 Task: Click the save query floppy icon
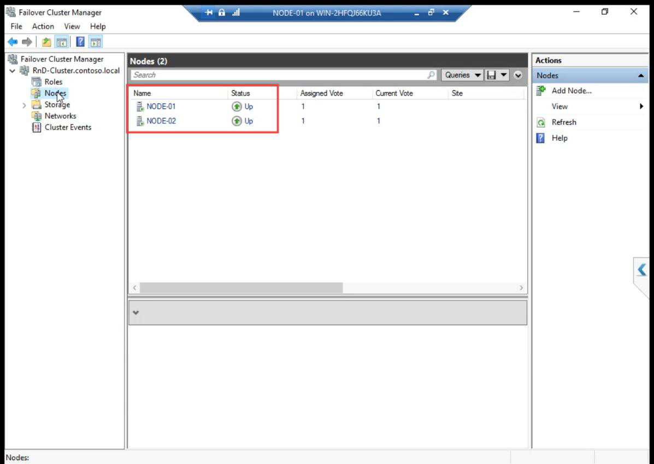[491, 75]
